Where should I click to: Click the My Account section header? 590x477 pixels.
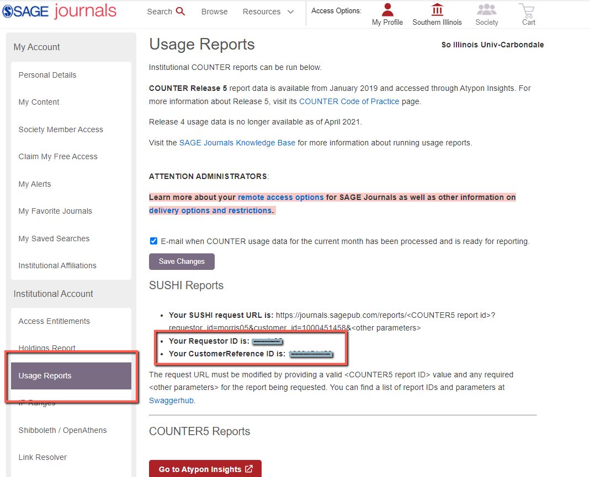[x=36, y=47]
